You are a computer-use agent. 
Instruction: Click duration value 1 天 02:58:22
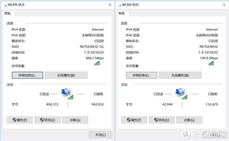tap(208, 52)
